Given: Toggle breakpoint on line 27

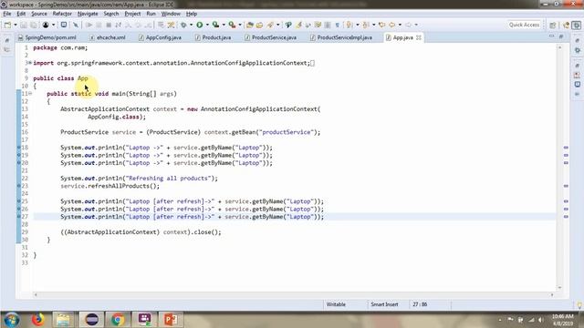Looking at the screenshot, I should pyautogui.click(x=19, y=217).
